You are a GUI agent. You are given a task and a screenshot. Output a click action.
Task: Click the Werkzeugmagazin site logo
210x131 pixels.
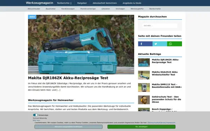pyautogui.click(x=39, y=3)
